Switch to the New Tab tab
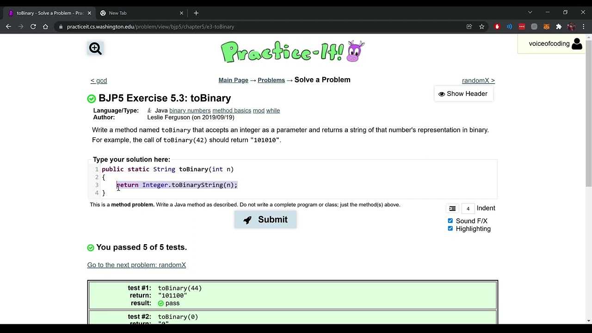Viewport: 592px width, 333px height. 141,13
